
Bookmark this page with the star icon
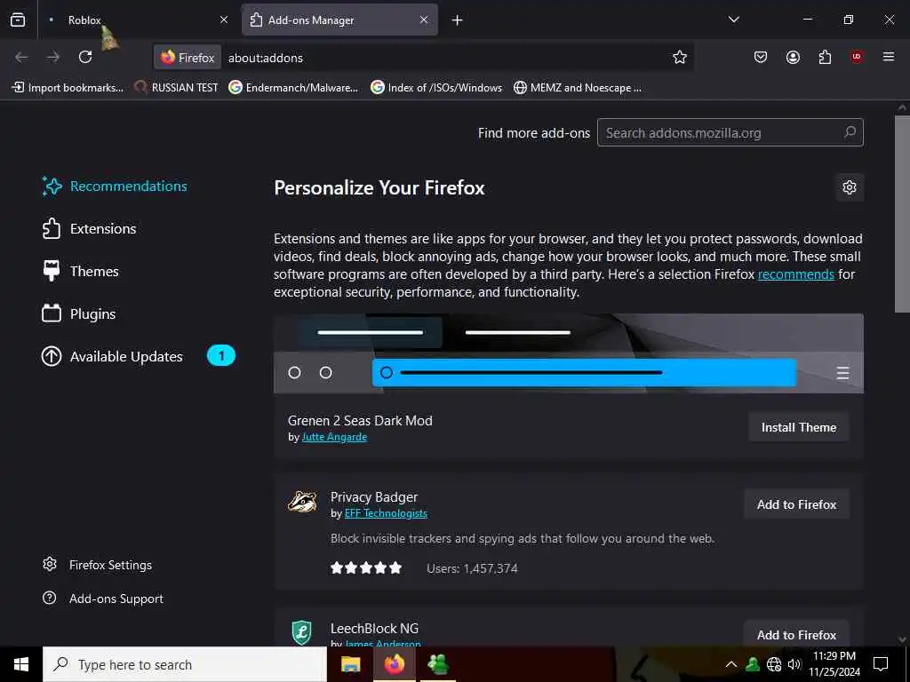[680, 57]
